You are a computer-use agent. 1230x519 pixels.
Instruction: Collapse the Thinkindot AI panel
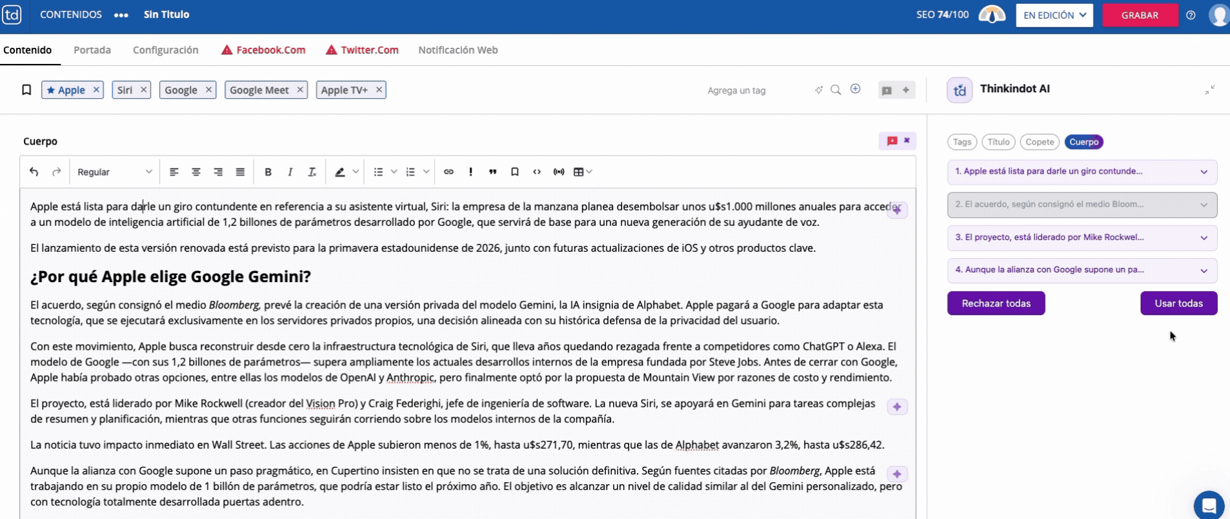coord(1210,90)
